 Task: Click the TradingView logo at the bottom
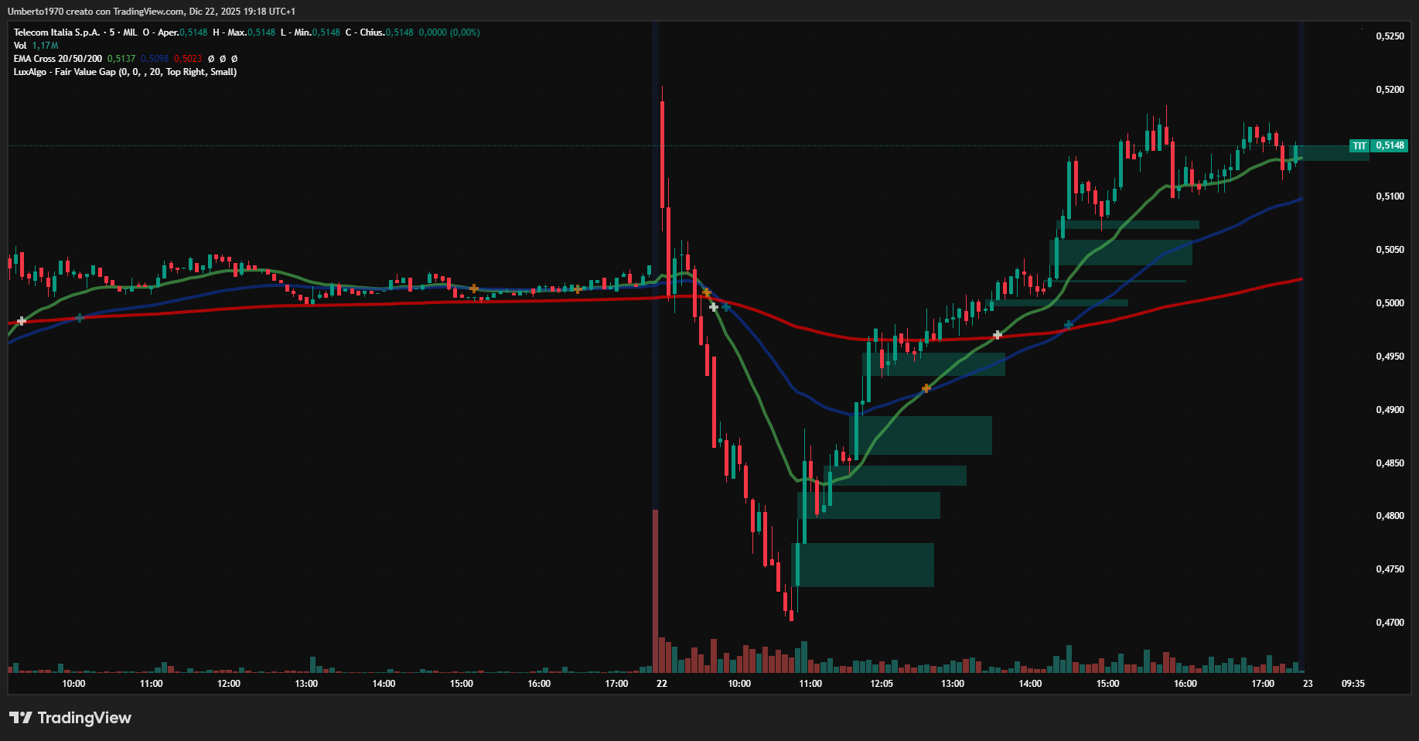[x=70, y=718]
